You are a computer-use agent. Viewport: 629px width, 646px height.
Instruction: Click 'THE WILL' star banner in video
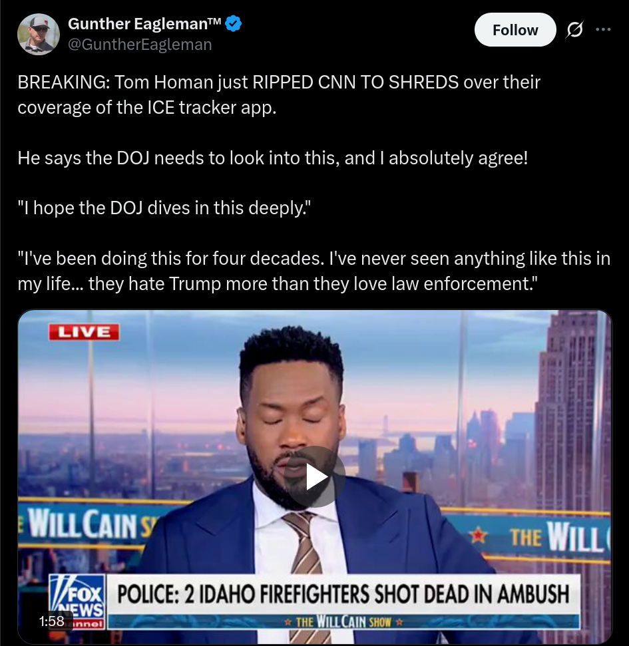click(x=540, y=537)
